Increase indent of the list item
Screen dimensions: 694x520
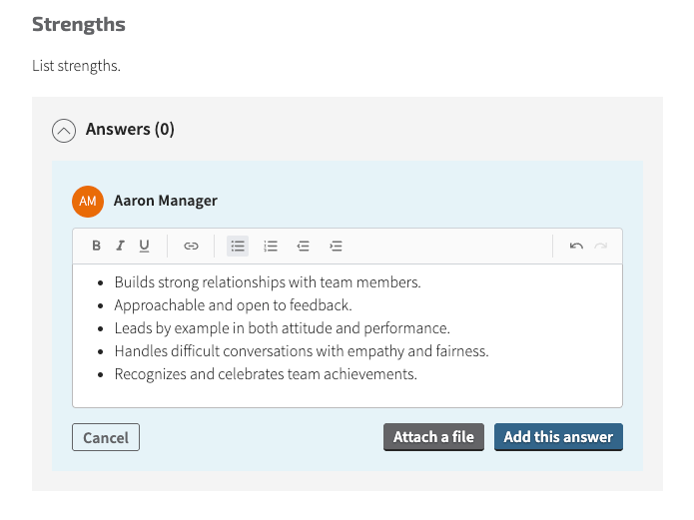pos(337,246)
